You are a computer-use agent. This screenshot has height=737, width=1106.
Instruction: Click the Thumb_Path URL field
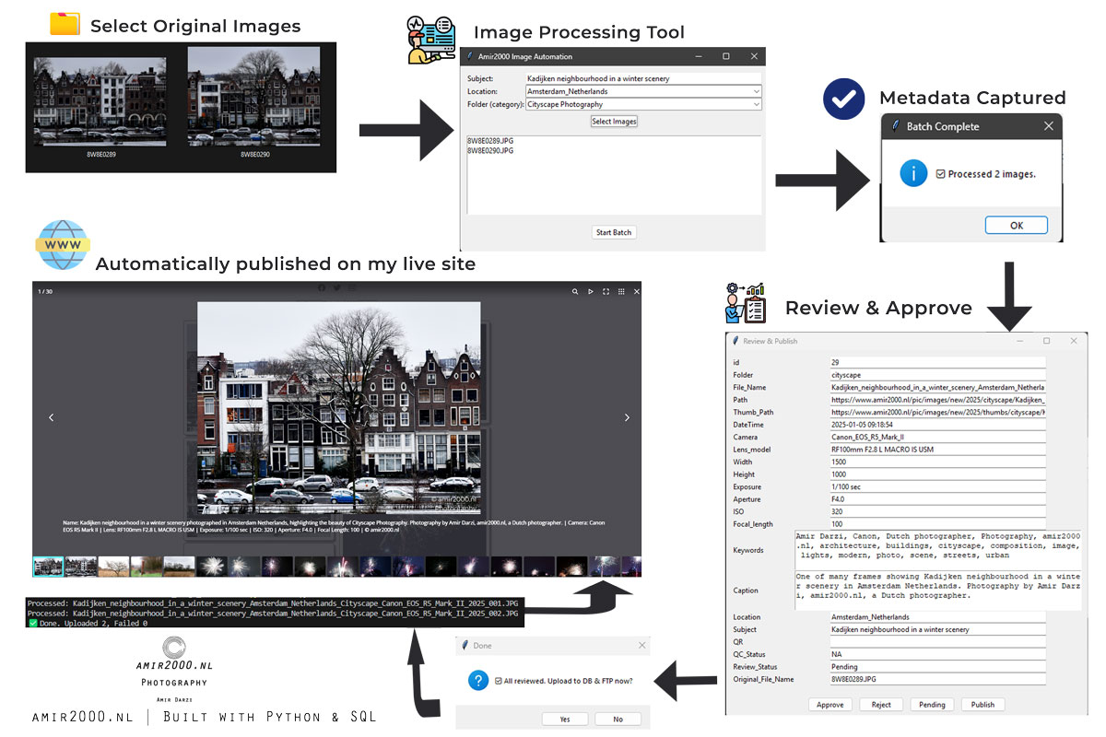click(x=937, y=413)
